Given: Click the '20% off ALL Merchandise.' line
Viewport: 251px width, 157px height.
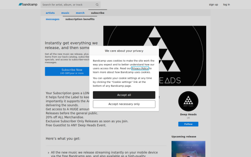Looking at the screenshot, I should 65,117.
